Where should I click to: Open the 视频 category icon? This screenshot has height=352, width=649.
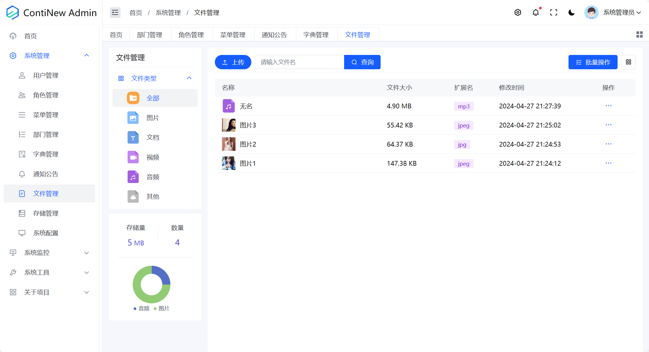133,157
